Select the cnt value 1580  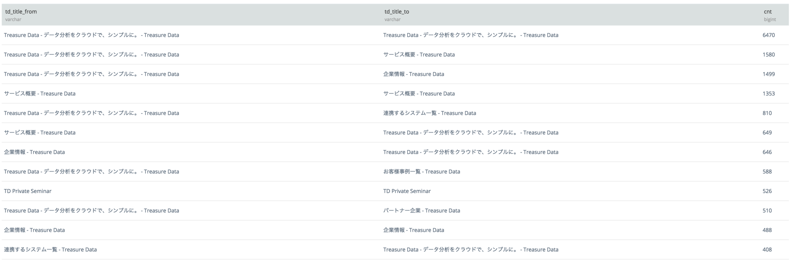click(x=768, y=54)
